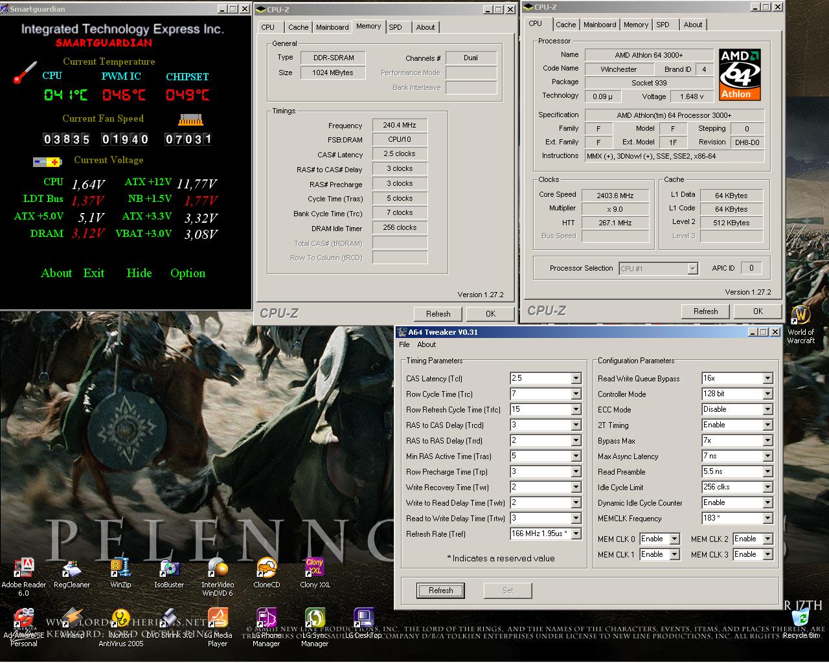Viewport: 829px width, 663px height.
Task: Expand the Idle Cycle Limit dropdown
Action: point(767,487)
